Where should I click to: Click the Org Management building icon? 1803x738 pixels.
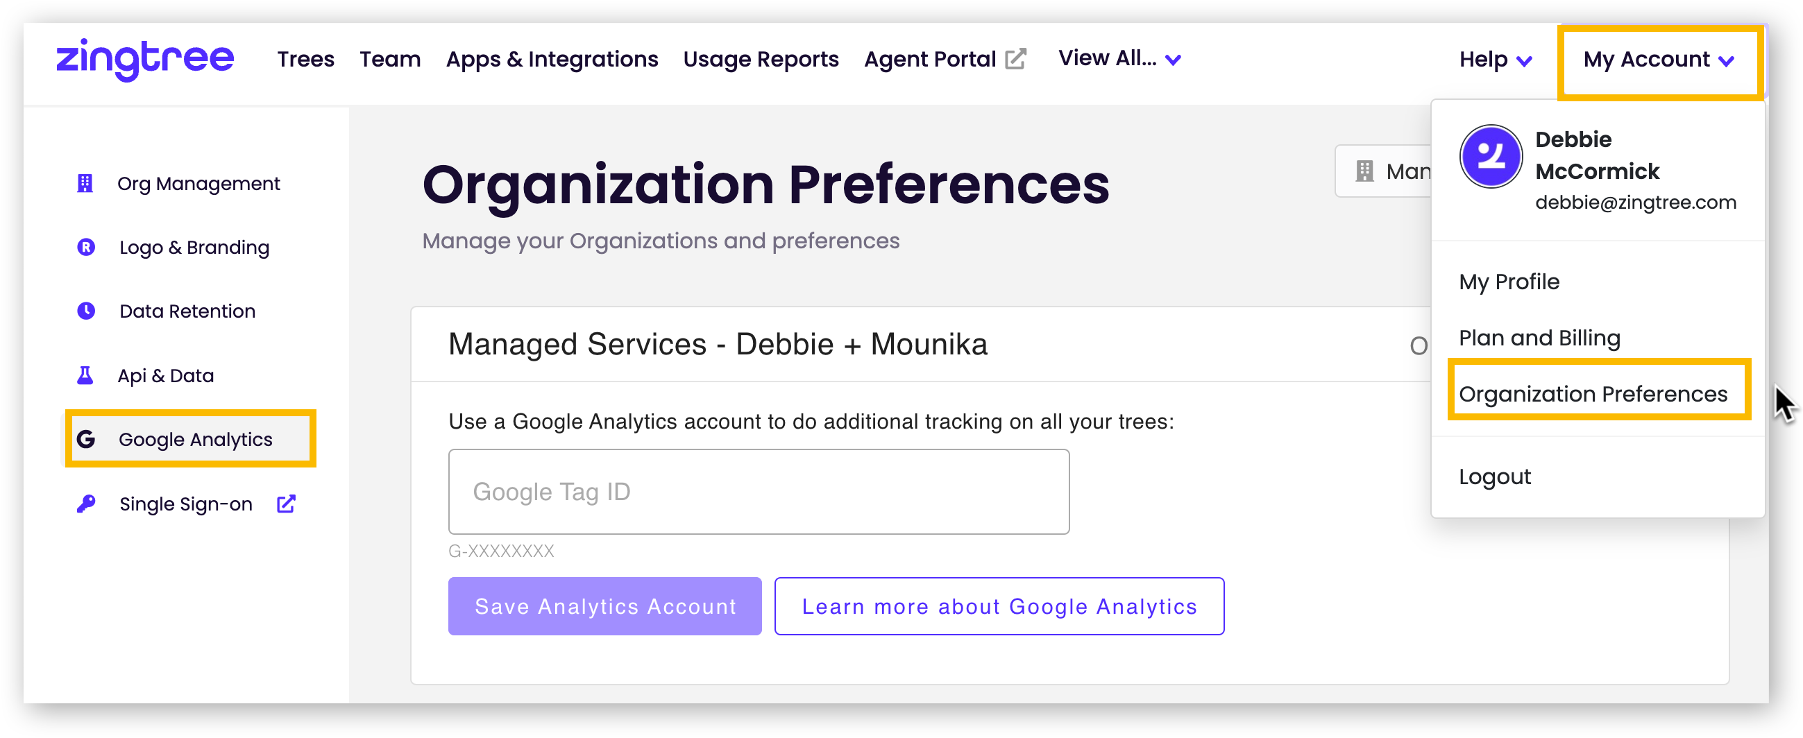coord(85,183)
